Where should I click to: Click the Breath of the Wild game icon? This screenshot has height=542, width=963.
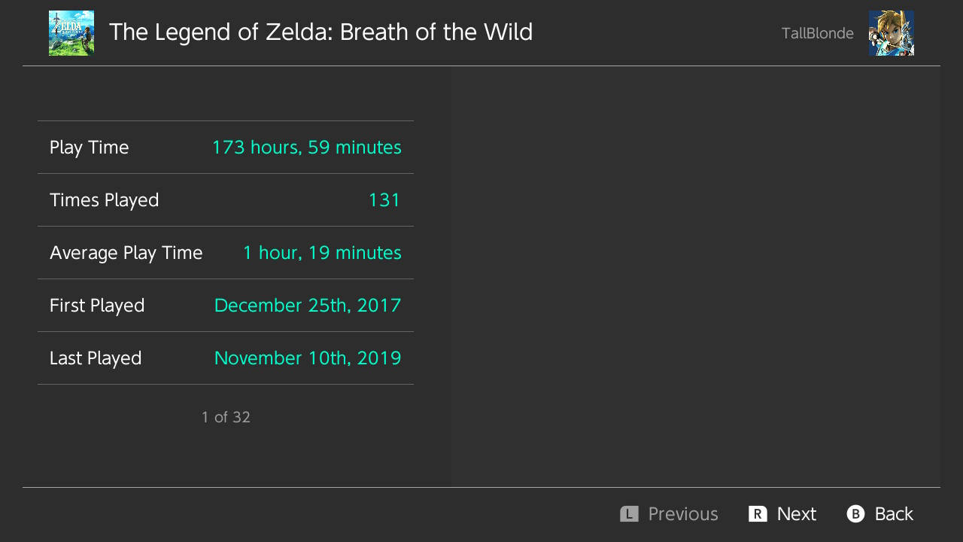[71, 33]
